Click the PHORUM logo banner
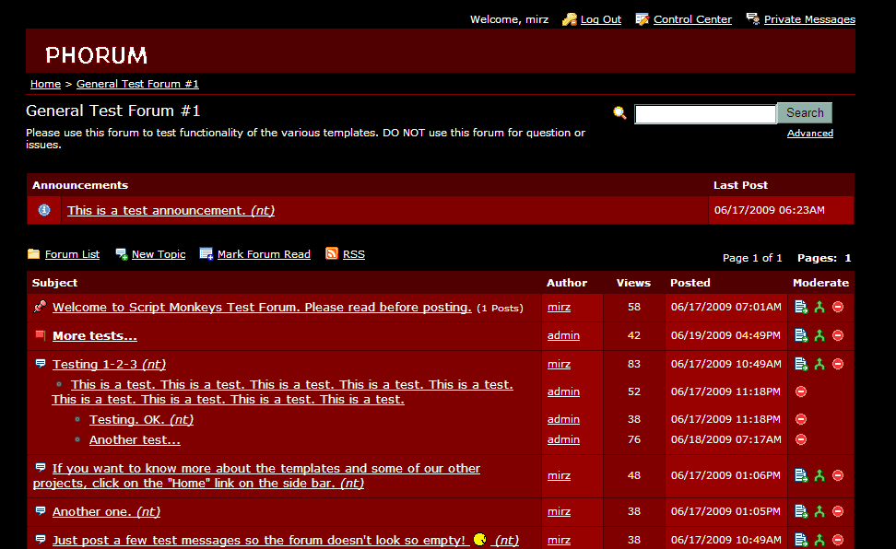The height and width of the screenshot is (549, 896). [x=97, y=55]
